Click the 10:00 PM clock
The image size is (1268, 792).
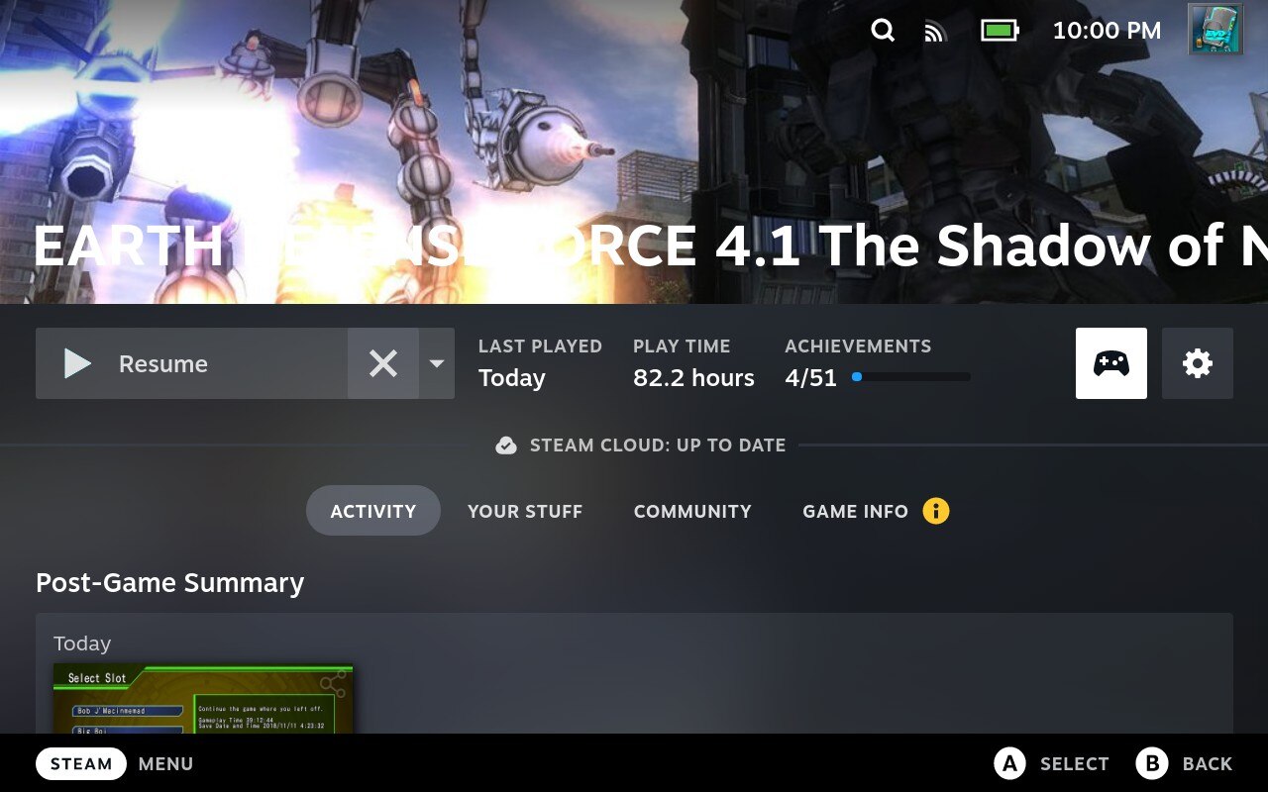click(x=1107, y=31)
